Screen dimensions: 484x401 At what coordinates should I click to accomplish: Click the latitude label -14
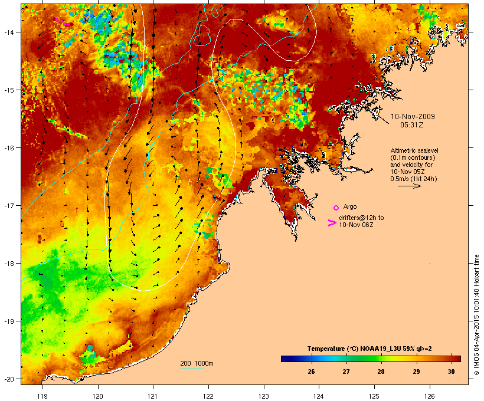click(x=8, y=32)
